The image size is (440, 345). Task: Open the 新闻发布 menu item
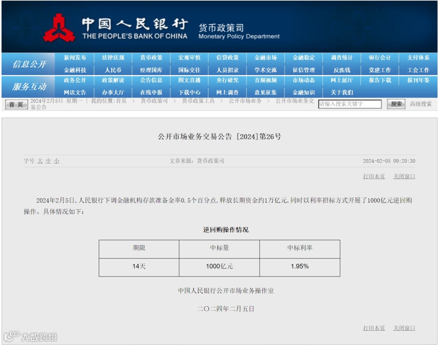point(75,57)
